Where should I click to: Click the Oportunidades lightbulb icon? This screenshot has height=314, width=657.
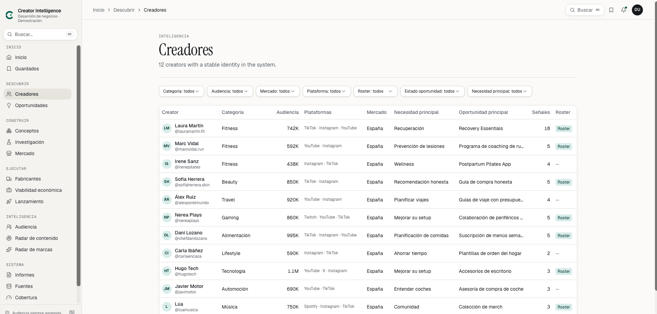pos(9,105)
